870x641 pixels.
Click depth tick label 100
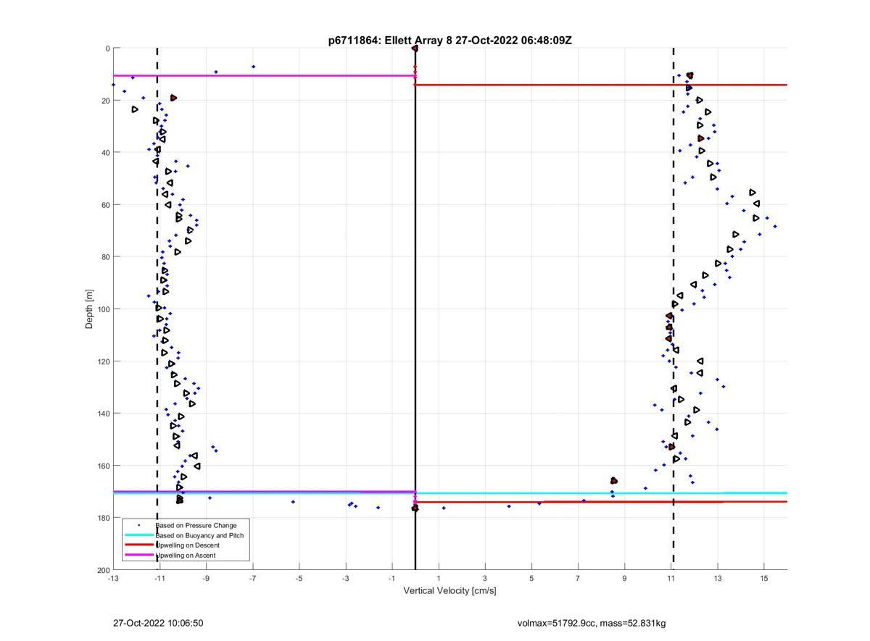(102, 309)
